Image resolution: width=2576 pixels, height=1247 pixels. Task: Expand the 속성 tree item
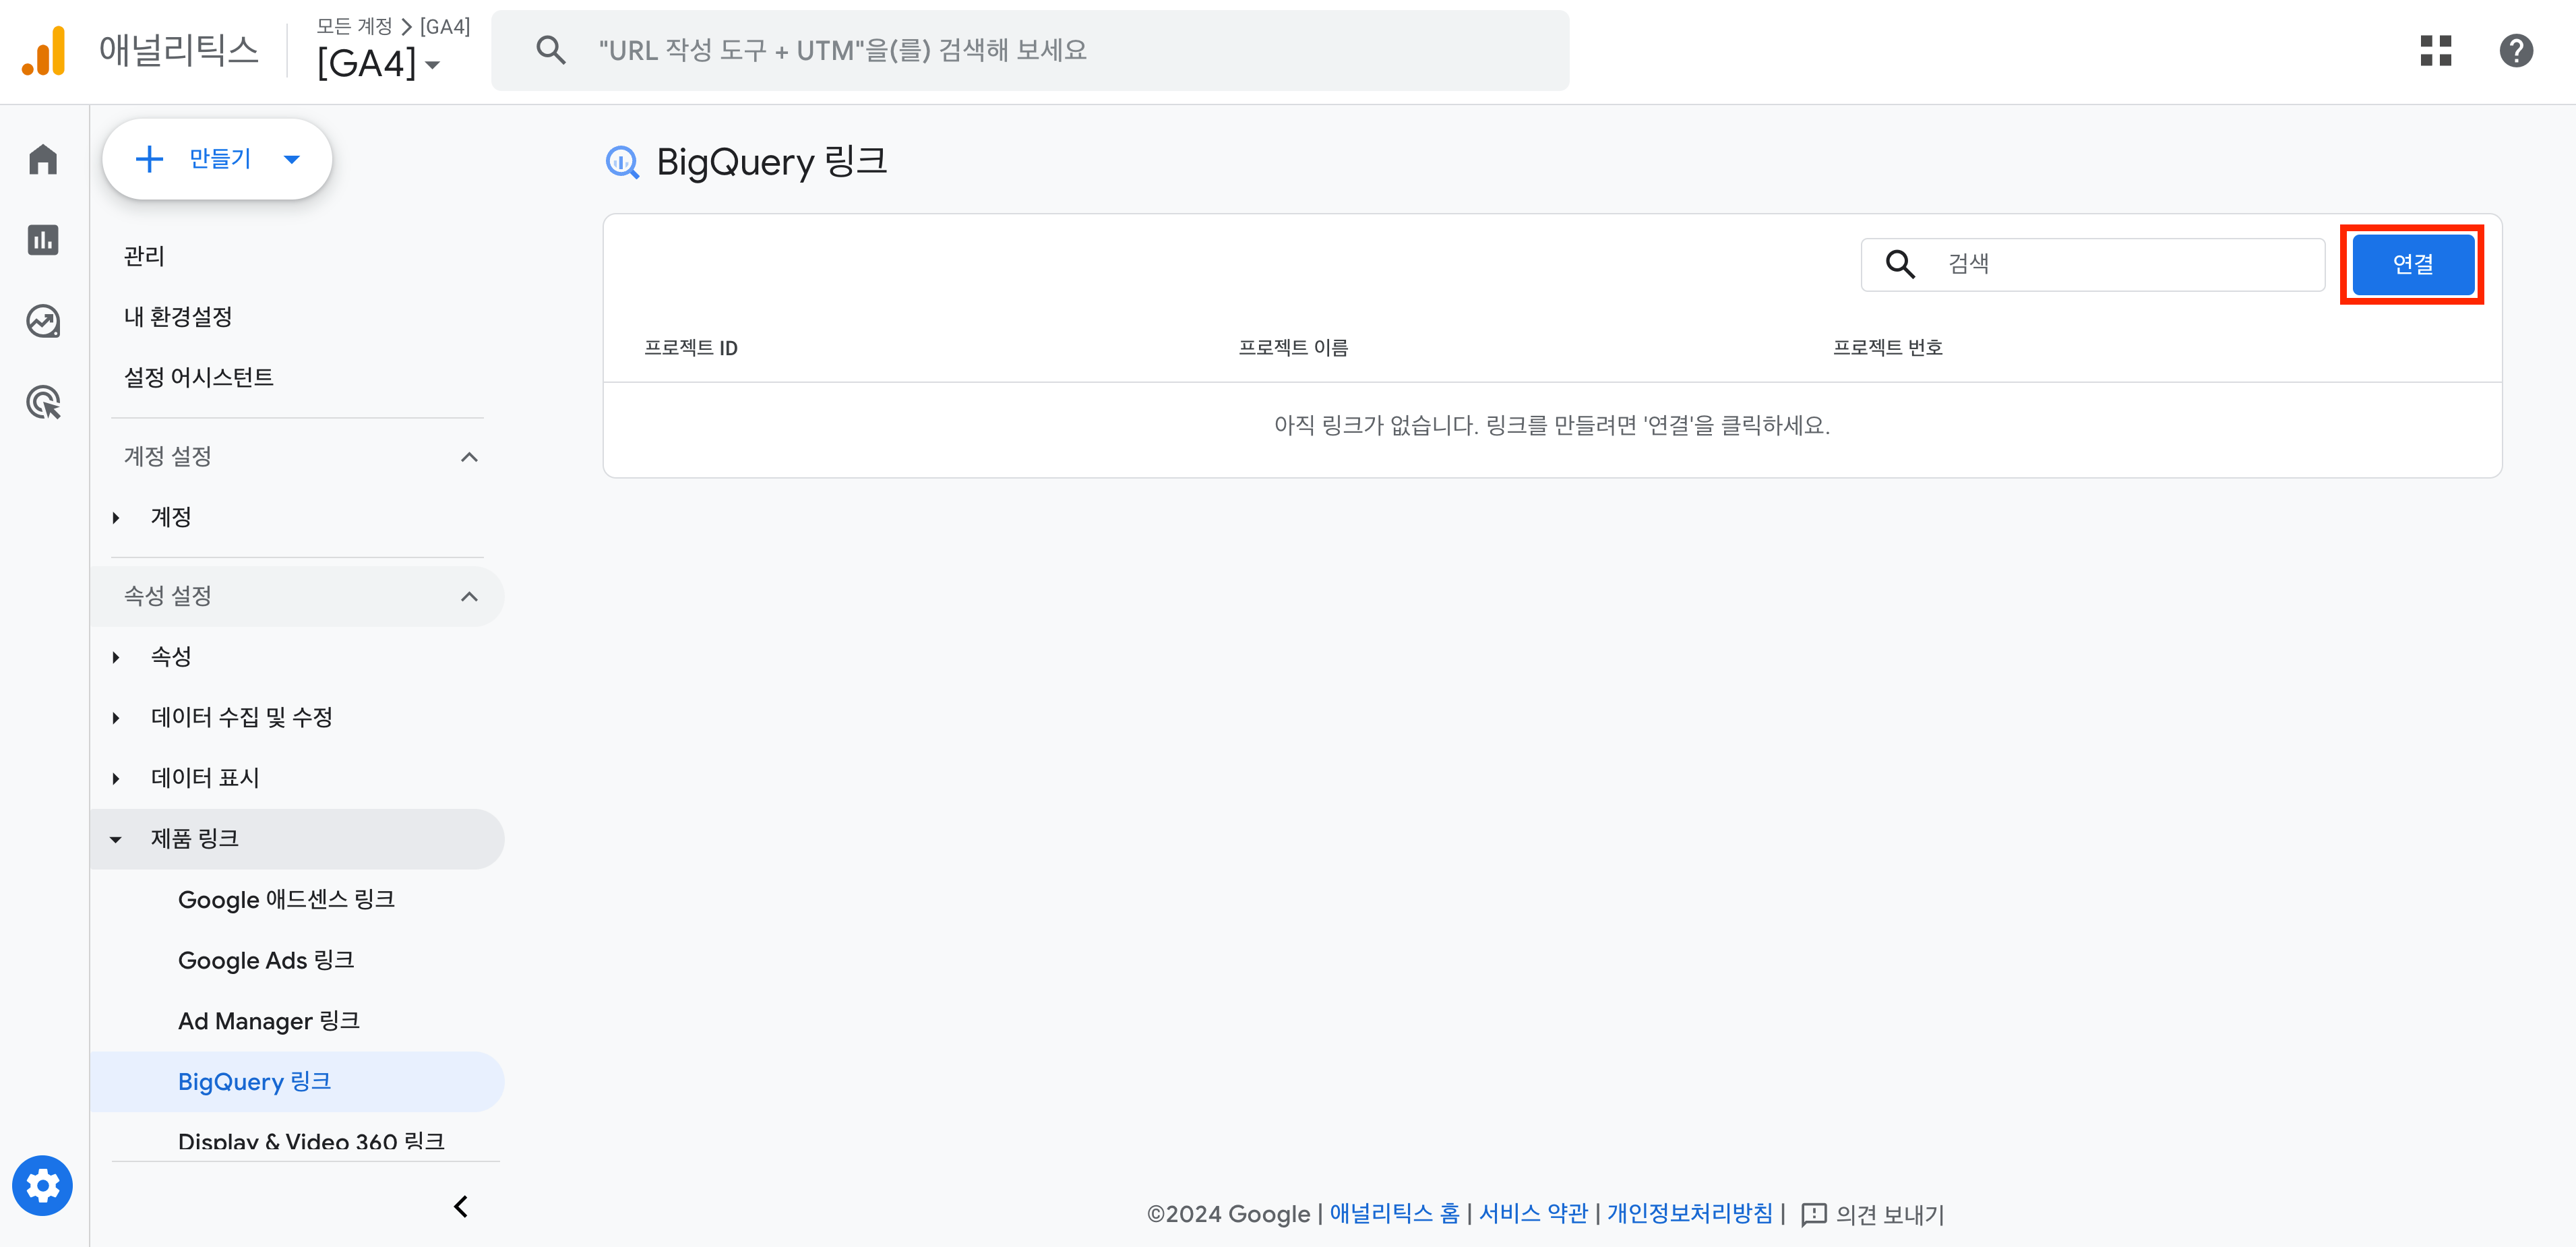[116, 657]
